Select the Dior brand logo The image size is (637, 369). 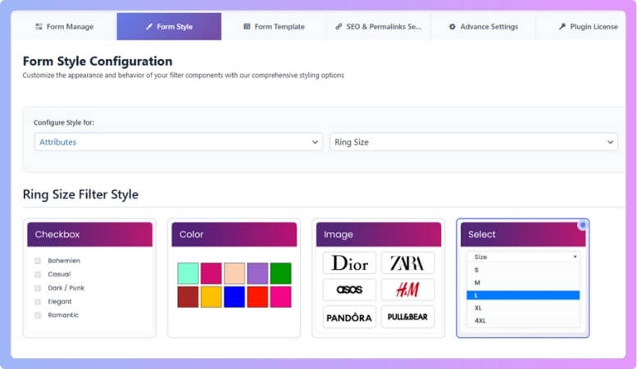coord(349,263)
